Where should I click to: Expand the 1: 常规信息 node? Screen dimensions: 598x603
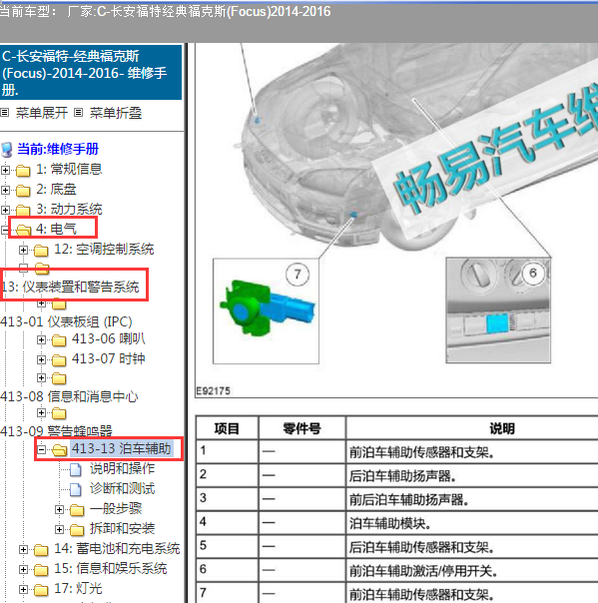(5, 170)
